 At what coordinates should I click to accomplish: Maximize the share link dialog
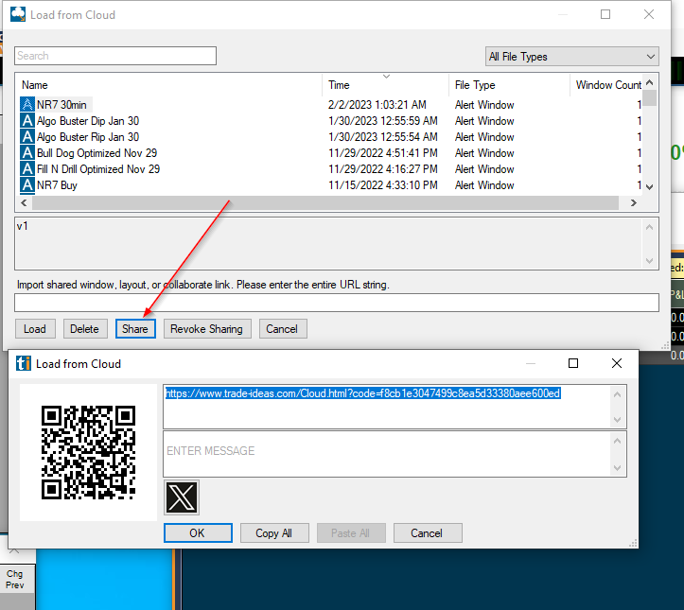click(x=573, y=363)
